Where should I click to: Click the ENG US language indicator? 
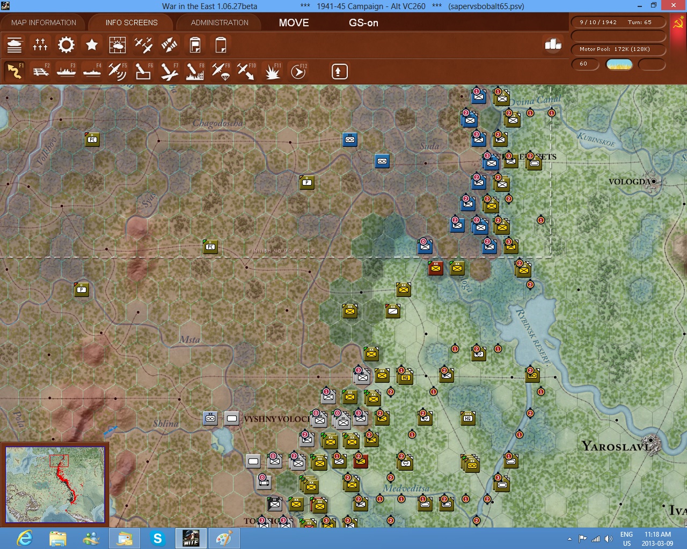click(626, 539)
